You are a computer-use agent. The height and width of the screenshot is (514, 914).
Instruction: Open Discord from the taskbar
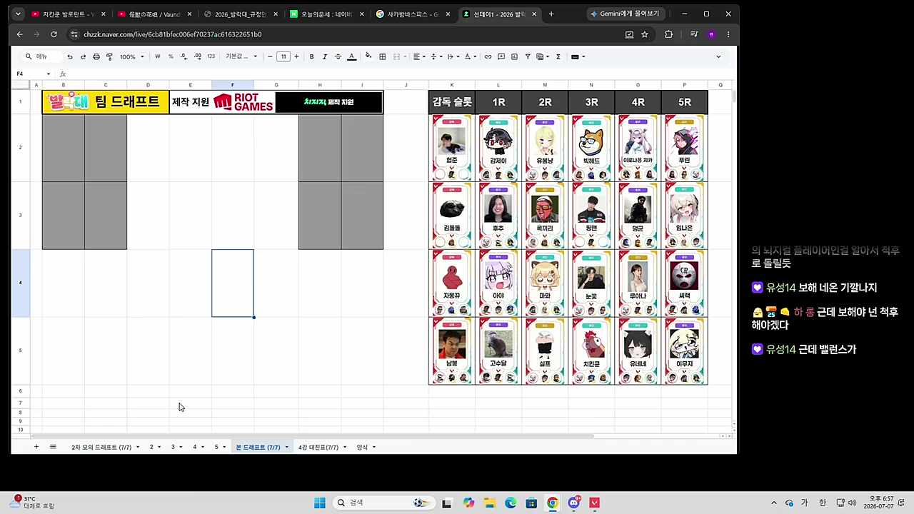tap(573, 503)
